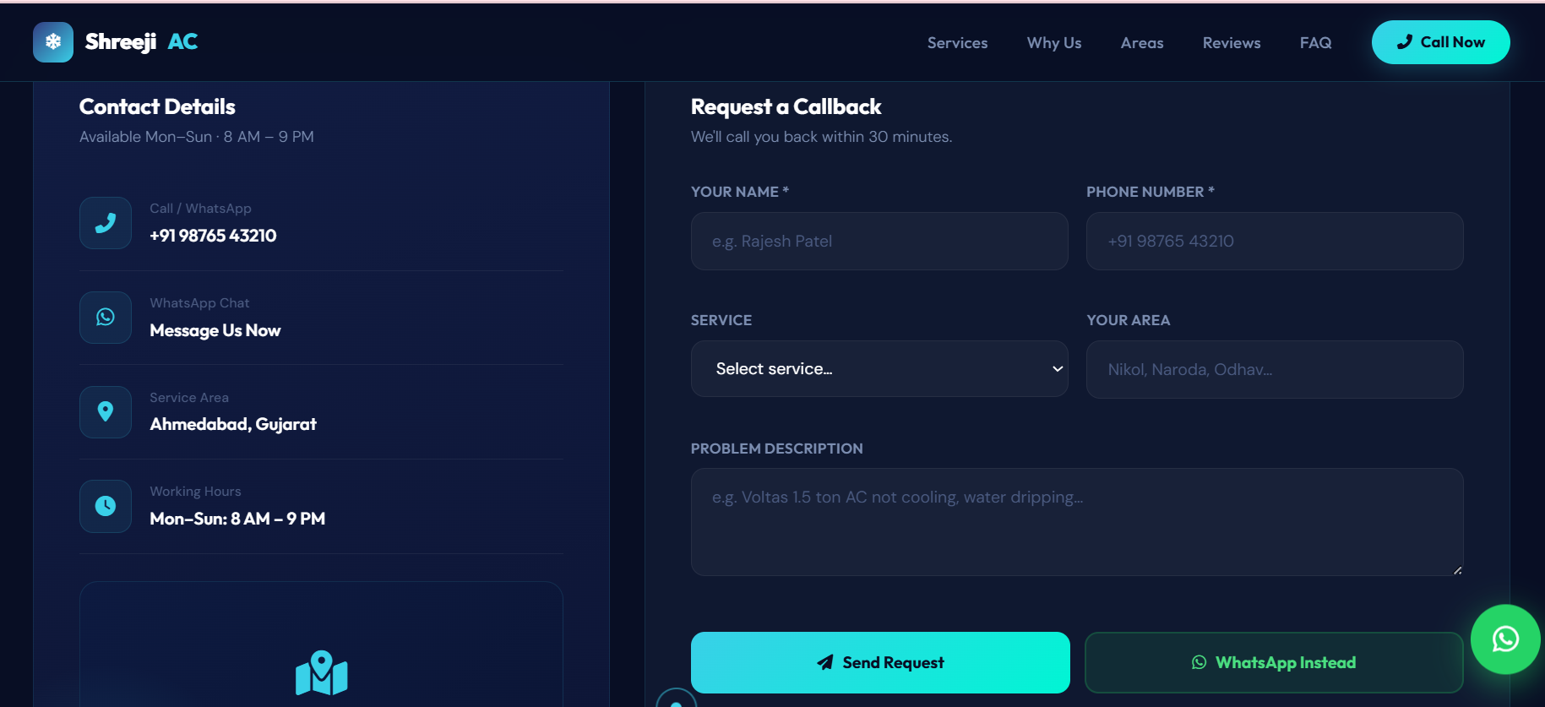The image size is (1545, 707).
Task: Open the Select service dropdown
Action: pyautogui.click(x=879, y=369)
